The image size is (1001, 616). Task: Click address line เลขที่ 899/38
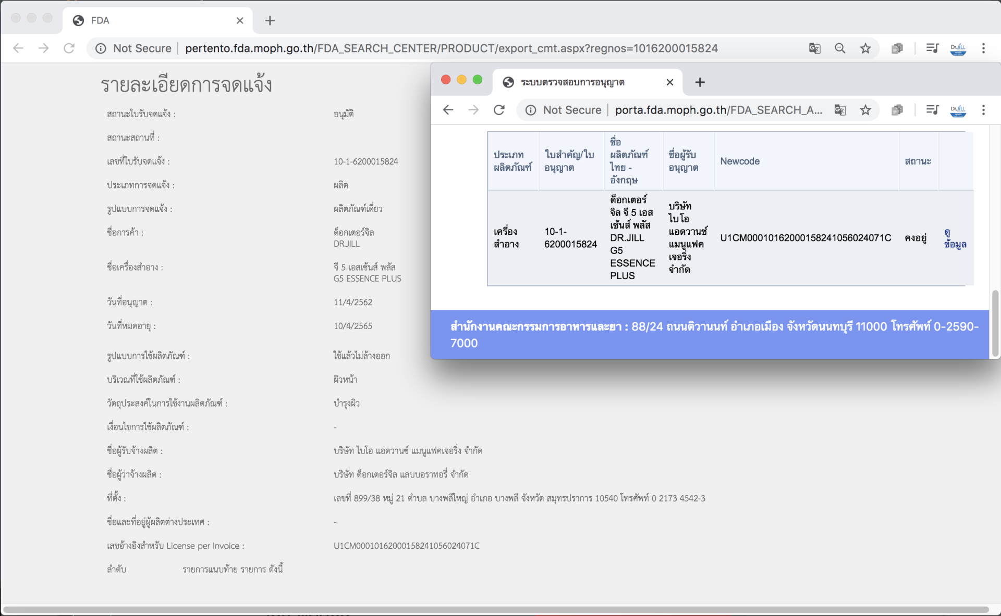pyautogui.click(x=519, y=498)
